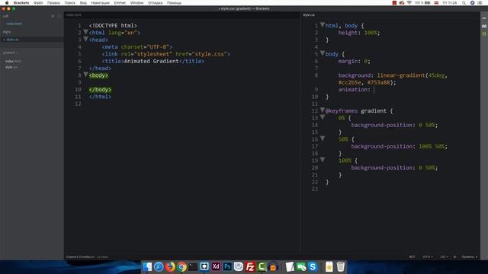Change encoding UTF-8 dropdown in the status bar
Viewport: 488px width, 274px height.
[x=428, y=257]
